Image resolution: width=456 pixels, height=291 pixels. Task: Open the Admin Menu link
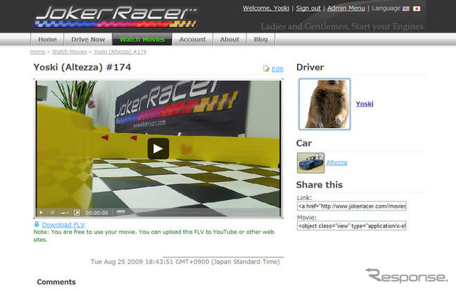(346, 8)
